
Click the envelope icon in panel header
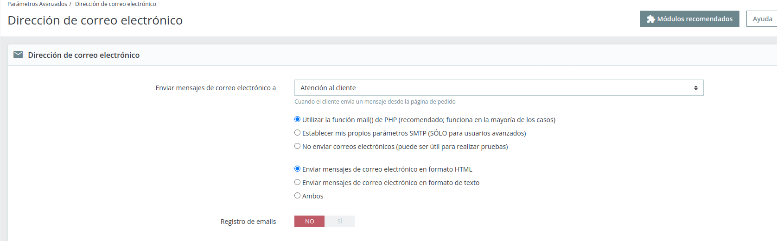point(18,55)
